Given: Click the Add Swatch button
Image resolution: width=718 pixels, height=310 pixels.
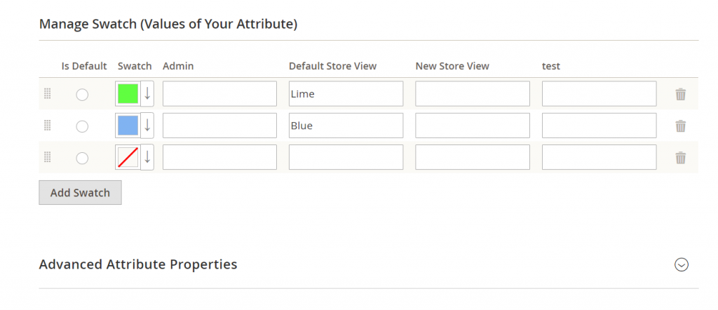Looking at the screenshot, I should (80, 193).
